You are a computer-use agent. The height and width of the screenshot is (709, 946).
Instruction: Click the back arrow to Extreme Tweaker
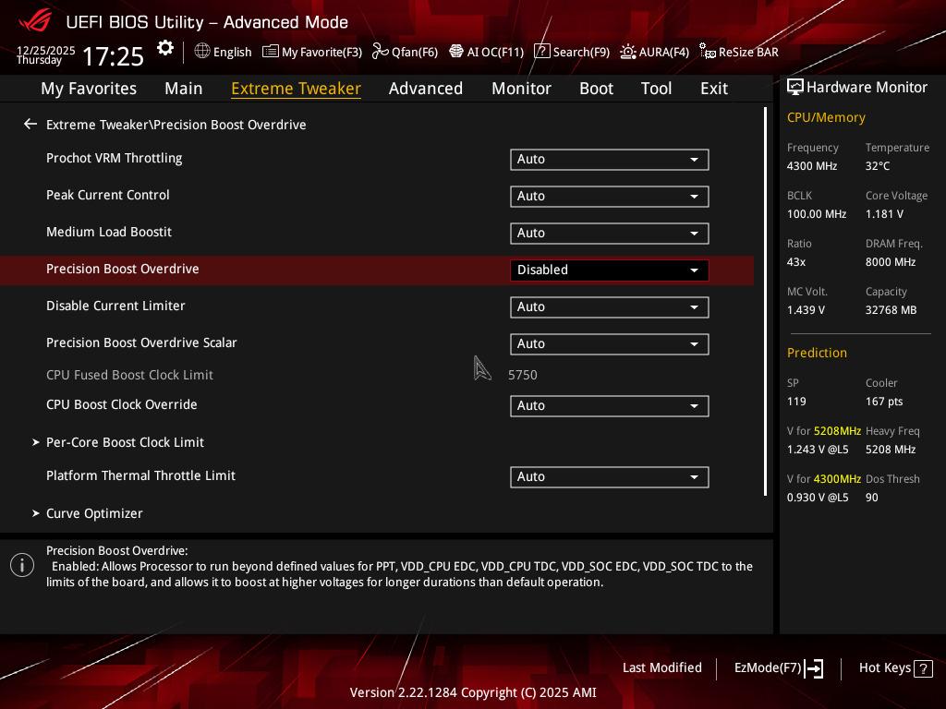click(30, 125)
